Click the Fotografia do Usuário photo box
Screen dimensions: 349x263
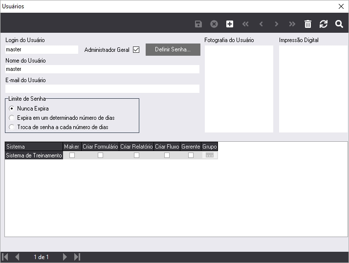[x=239, y=88]
